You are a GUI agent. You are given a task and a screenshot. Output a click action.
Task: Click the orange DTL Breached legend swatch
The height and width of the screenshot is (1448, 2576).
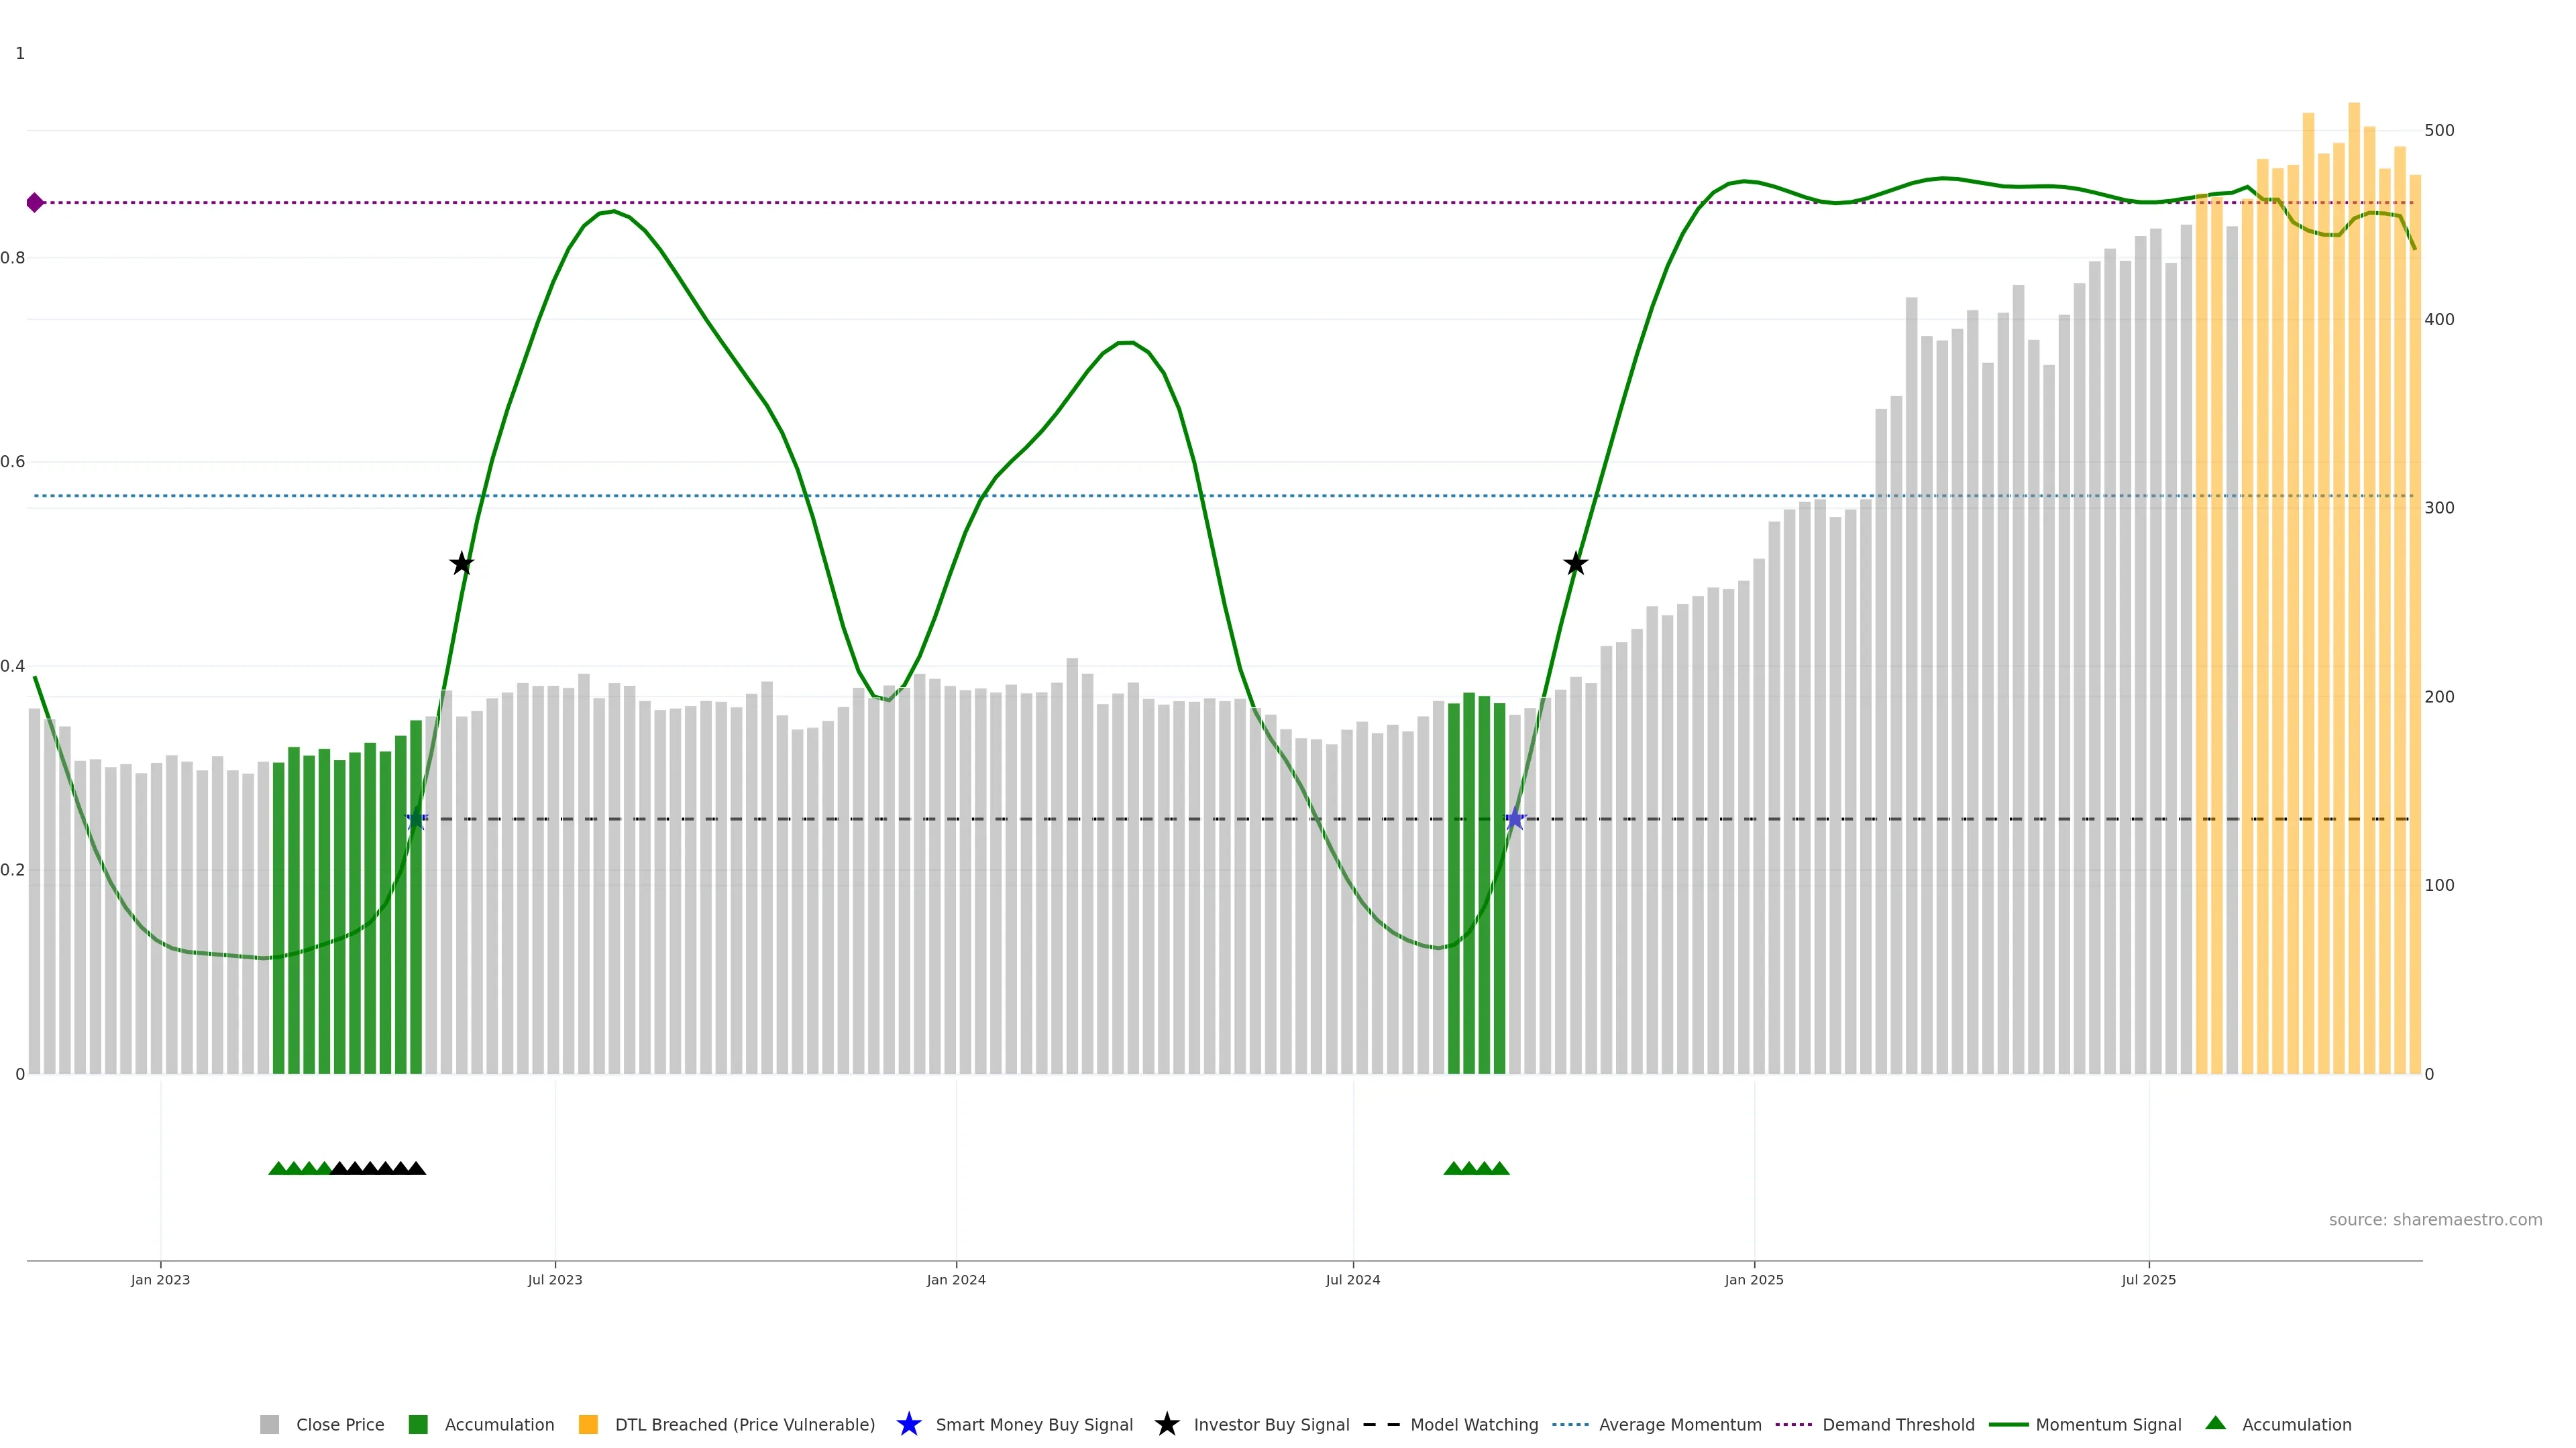[x=588, y=1424]
